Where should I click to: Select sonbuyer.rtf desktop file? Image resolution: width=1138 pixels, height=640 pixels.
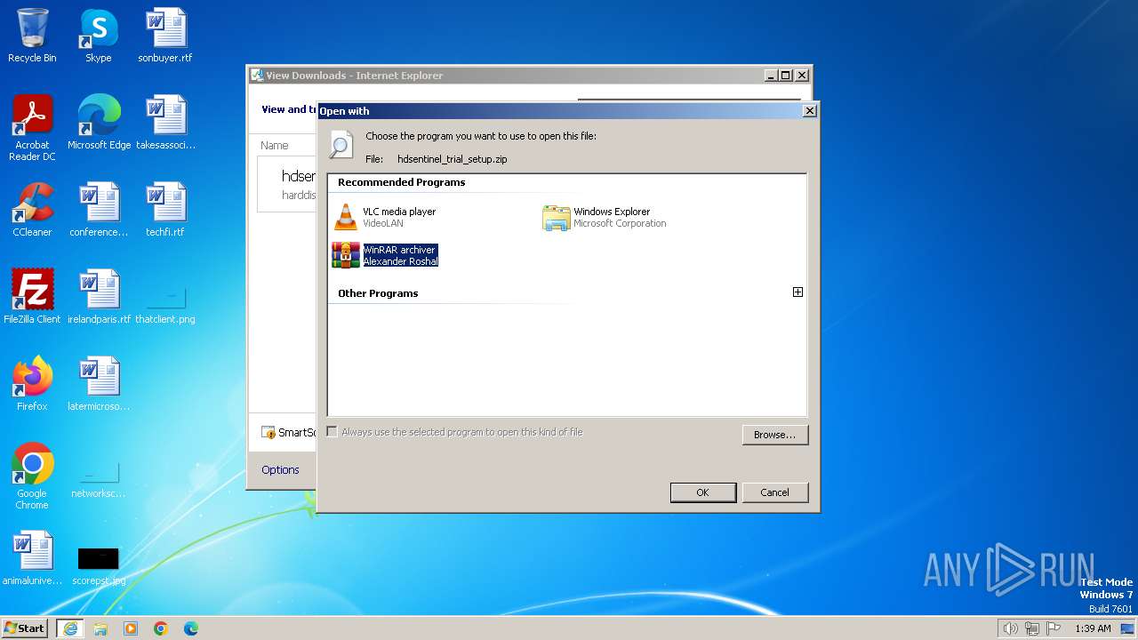point(165,36)
